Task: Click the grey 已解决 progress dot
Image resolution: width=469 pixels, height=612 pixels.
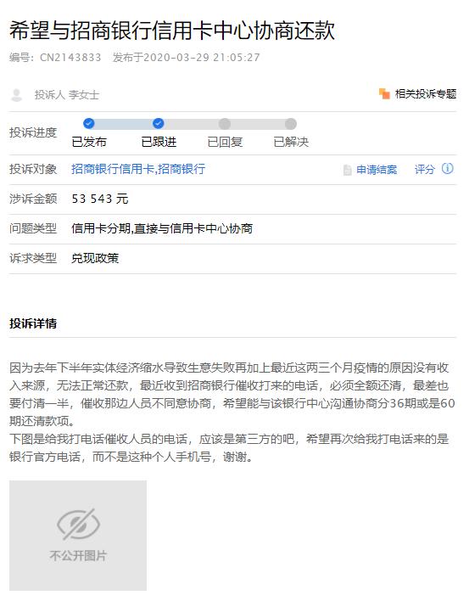Action: pyautogui.click(x=290, y=124)
